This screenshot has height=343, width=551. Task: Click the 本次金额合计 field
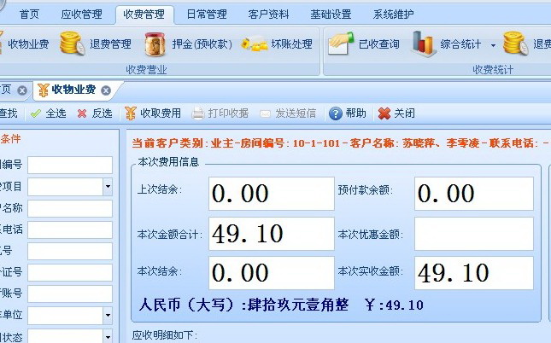click(272, 234)
